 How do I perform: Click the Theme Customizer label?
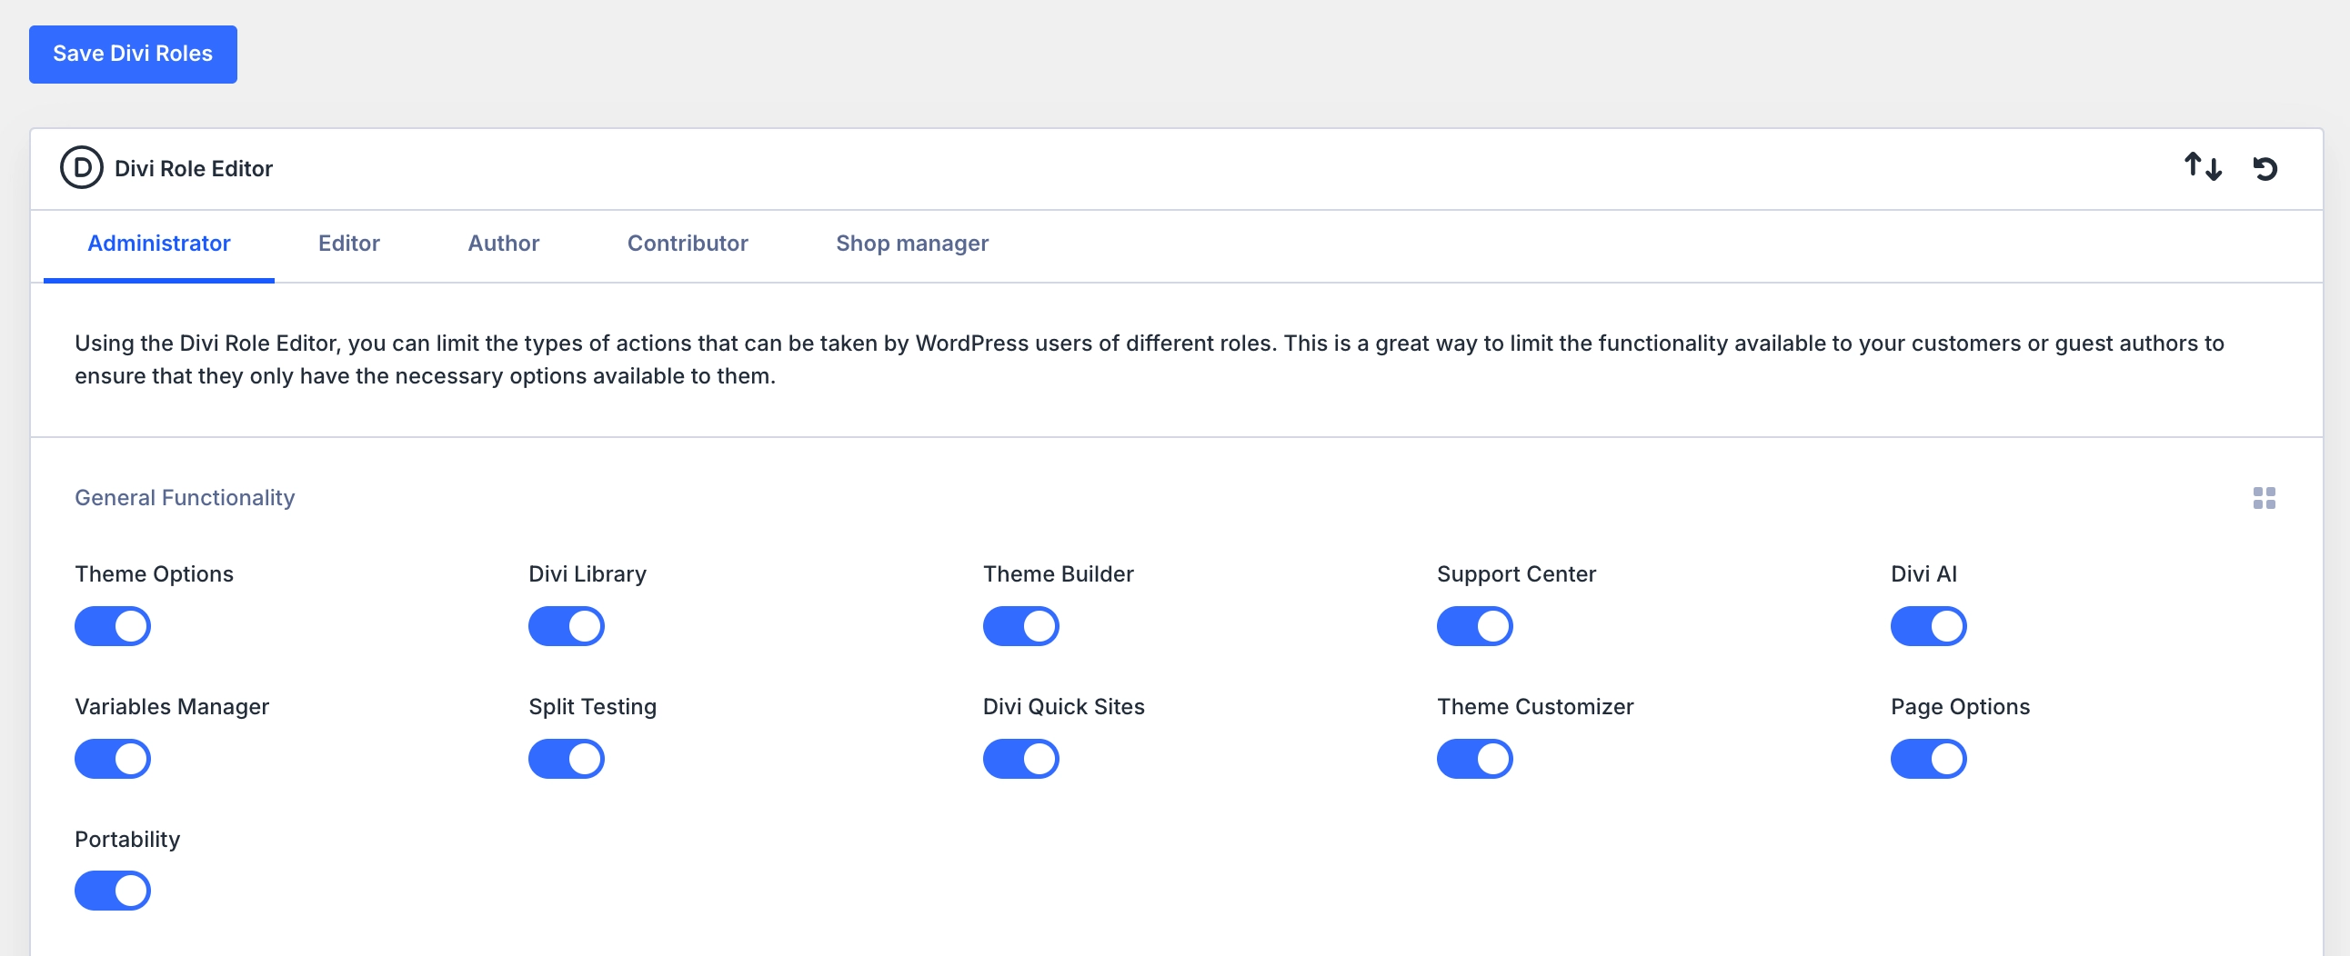click(1535, 706)
